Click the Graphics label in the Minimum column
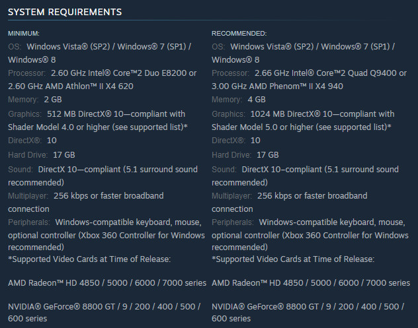Viewport: 418px width, 328px height. click(x=24, y=114)
